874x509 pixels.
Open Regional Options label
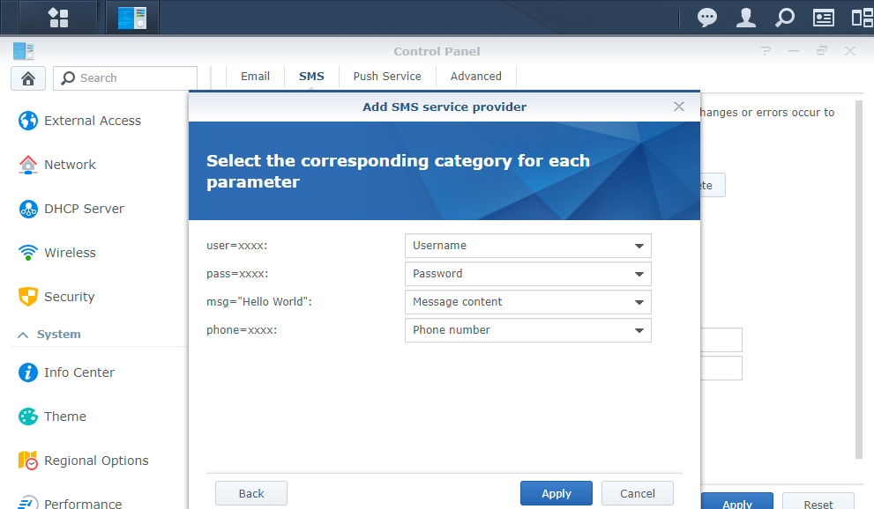pyautogui.click(x=96, y=461)
